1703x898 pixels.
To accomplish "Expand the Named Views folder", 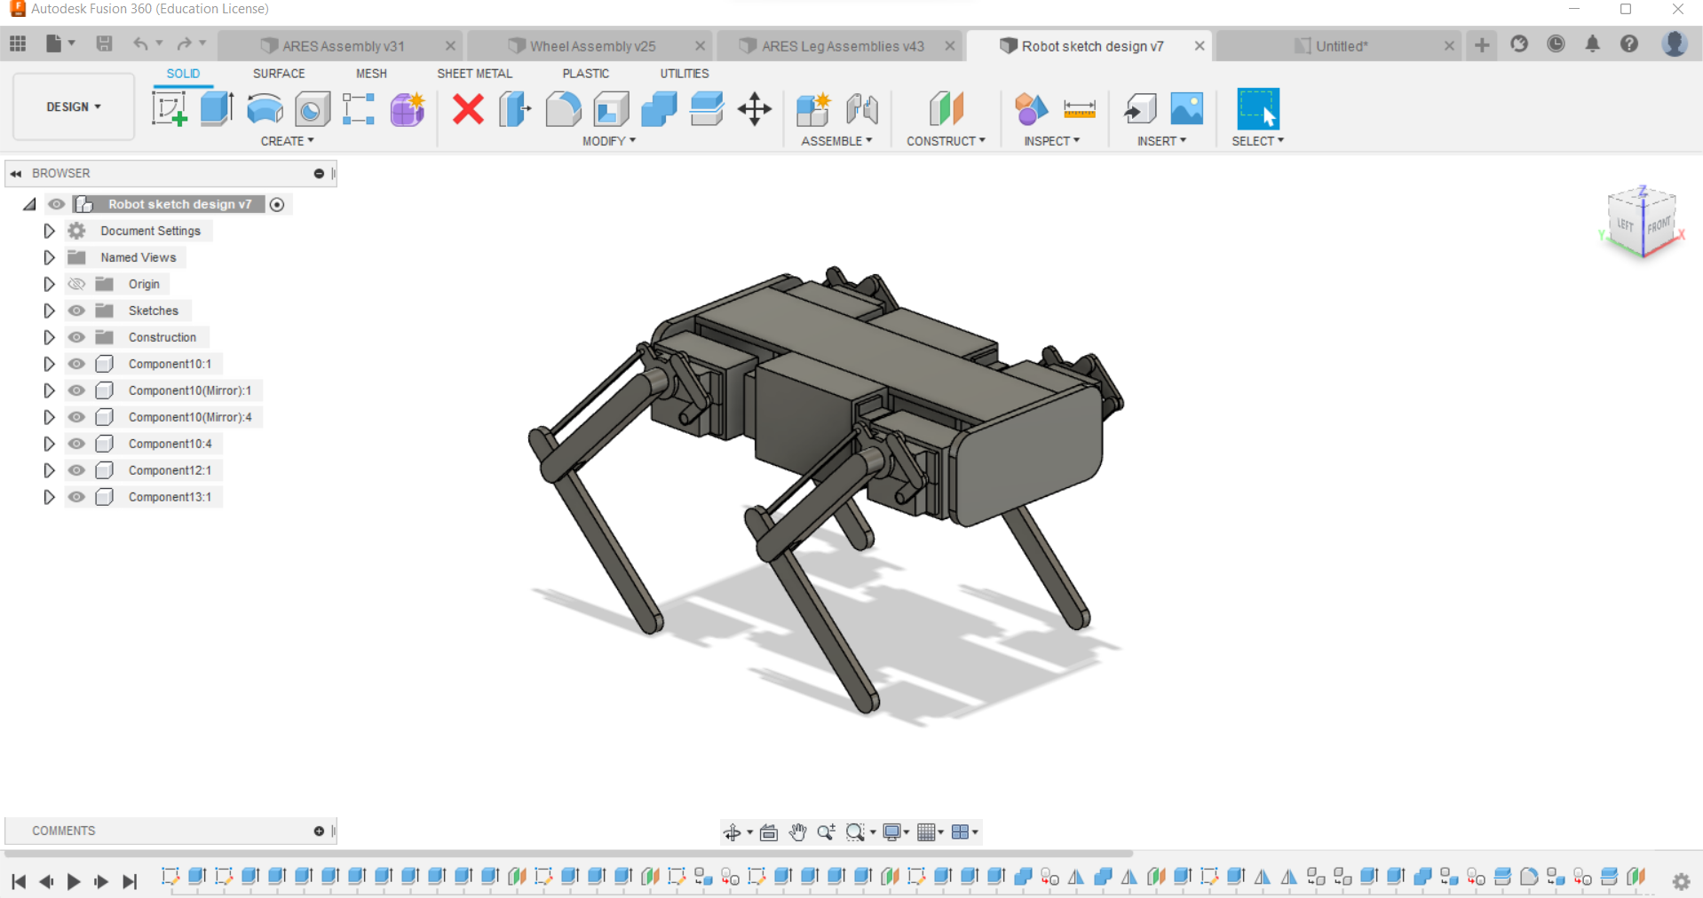I will click(x=49, y=257).
